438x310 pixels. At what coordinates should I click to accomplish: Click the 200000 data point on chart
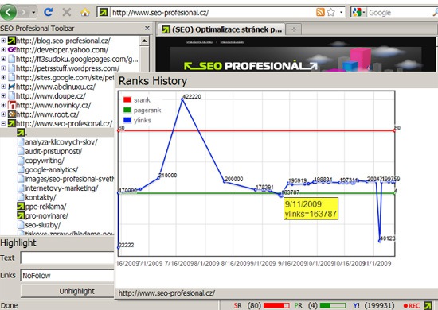click(x=224, y=181)
